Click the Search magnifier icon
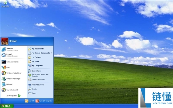173x108 pixels. 30,89
